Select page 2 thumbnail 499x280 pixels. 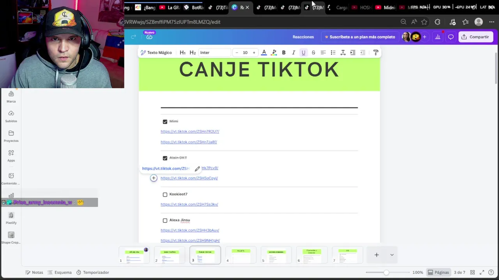pos(170,255)
